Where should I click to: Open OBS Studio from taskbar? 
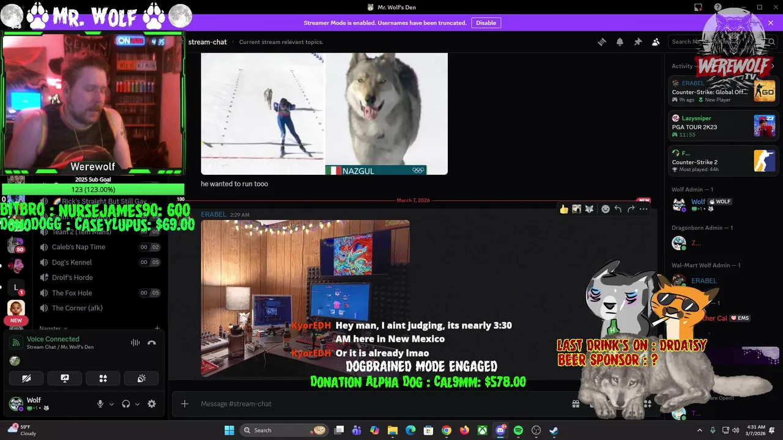click(x=536, y=430)
